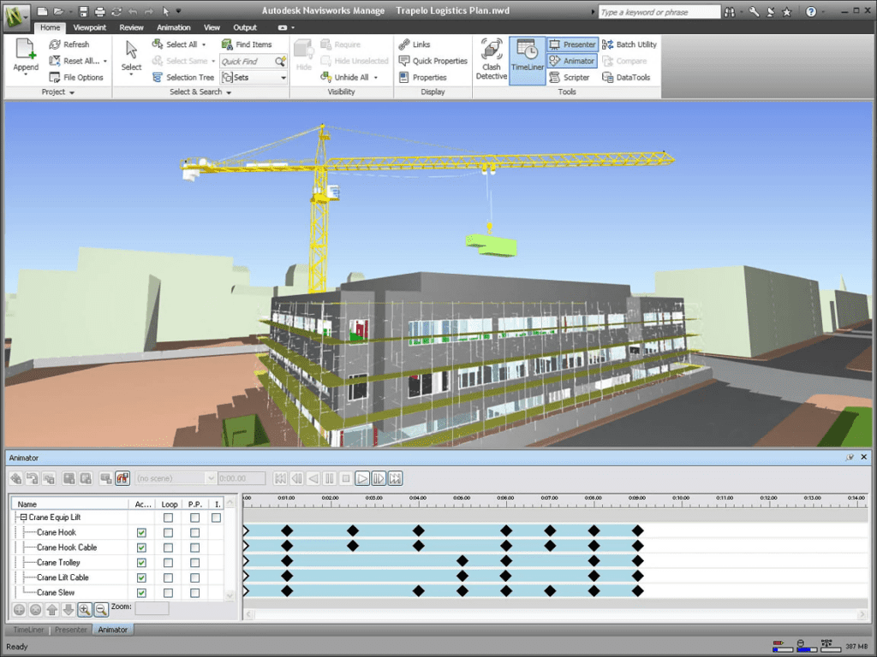
Task: Launch the Presenter tool
Action: point(571,44)
